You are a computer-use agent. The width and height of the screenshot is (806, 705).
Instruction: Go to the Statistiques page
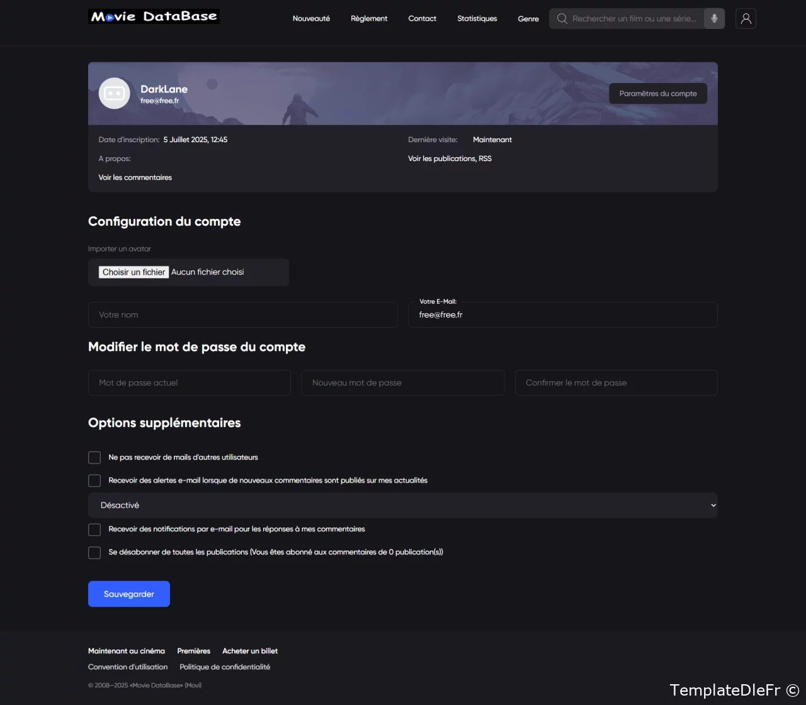click(x=477, y=18)
